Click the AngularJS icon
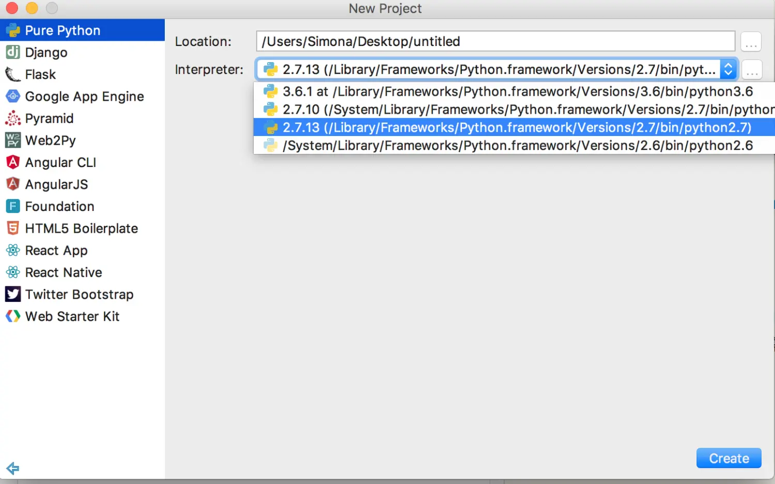775x484 pixels. point(13,184)
